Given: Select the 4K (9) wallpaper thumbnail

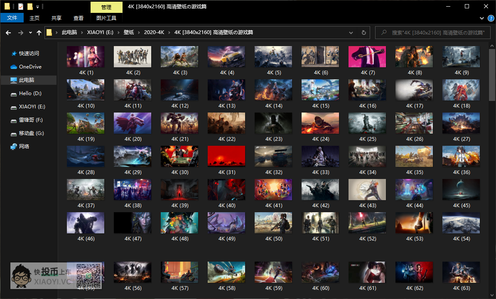Looking at the screenshot, I should 461,57.
